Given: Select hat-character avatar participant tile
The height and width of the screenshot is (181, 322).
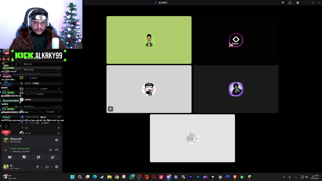Looking at the screenshot, I should point(149,89).
